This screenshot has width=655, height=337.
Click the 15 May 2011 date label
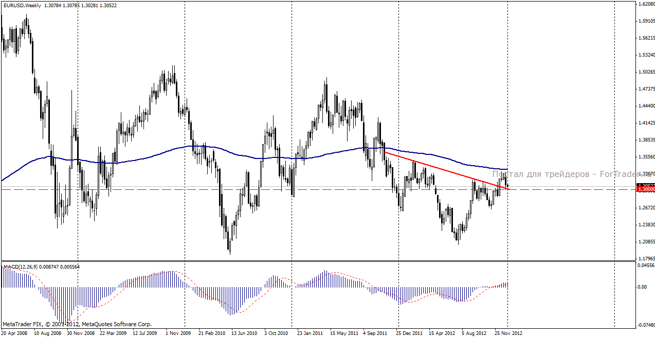tap(343, 333)
